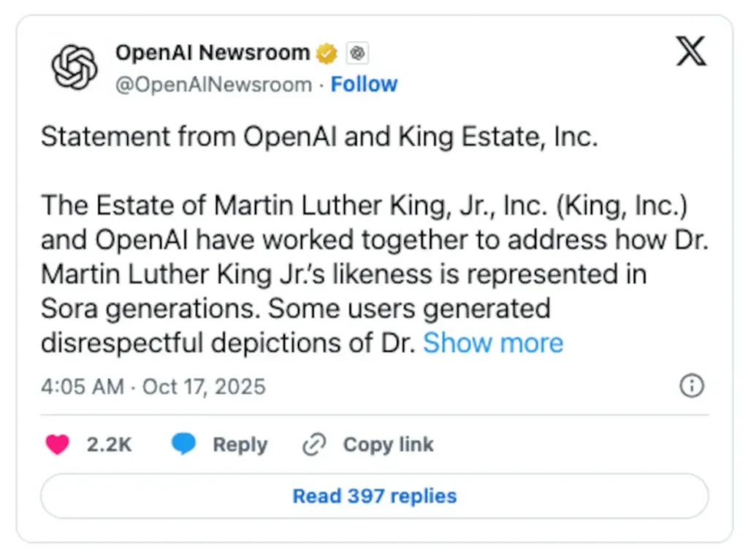Open the @OpenAINewsroom handle
The width and height of the screenshot is (748, 559).
tap(213, 85)
